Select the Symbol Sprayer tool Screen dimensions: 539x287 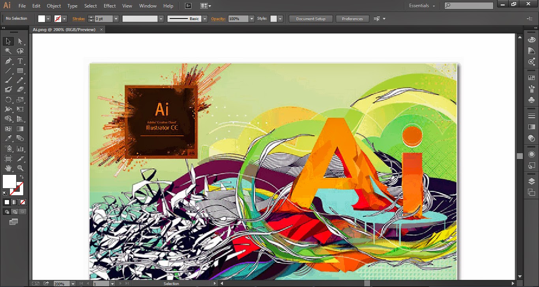point(8,149)
